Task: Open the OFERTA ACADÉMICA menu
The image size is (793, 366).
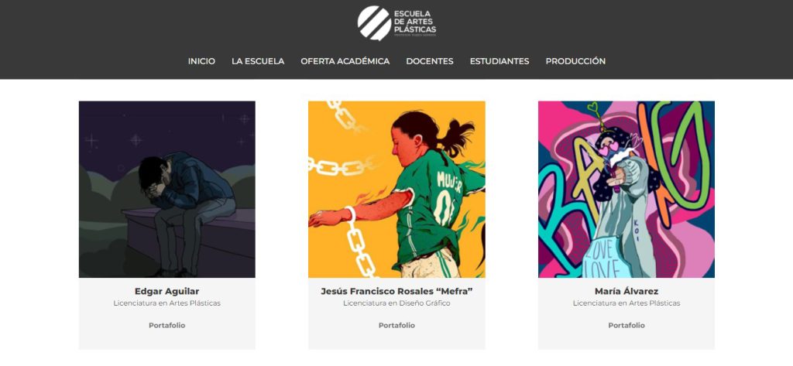Action: point(345,61)
